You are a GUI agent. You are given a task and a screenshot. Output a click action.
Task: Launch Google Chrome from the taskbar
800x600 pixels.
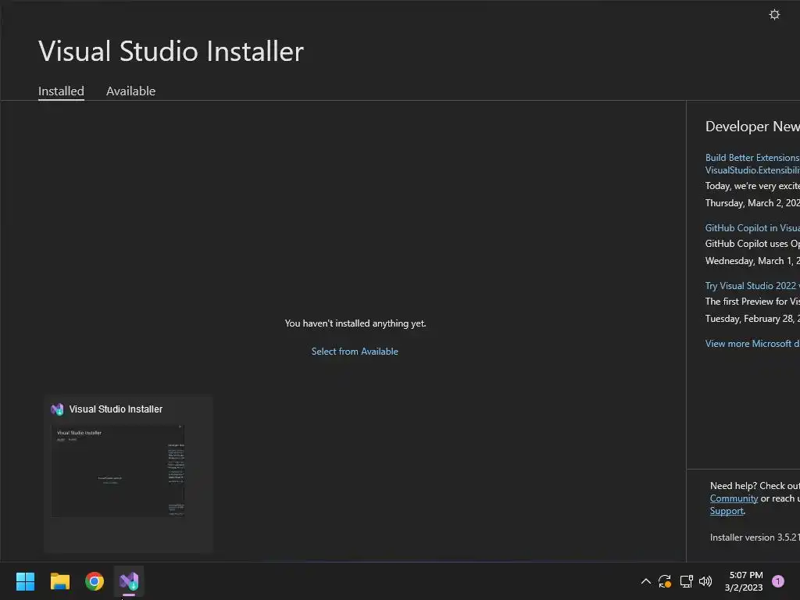[x=95, y=581]
